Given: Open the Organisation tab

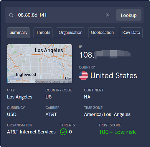Looking at the screenshot, I should coord(70,32).
